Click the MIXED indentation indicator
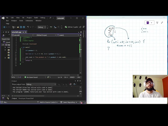The width and height of the screenshot is (168, 126). tap(72, 77)
